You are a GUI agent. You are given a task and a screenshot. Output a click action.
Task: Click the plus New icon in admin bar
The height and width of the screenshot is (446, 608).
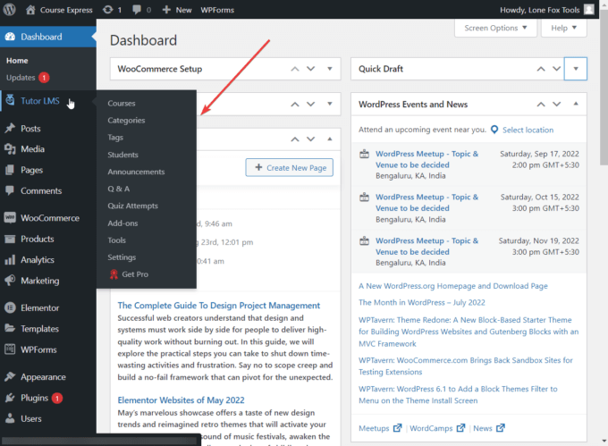166,10
